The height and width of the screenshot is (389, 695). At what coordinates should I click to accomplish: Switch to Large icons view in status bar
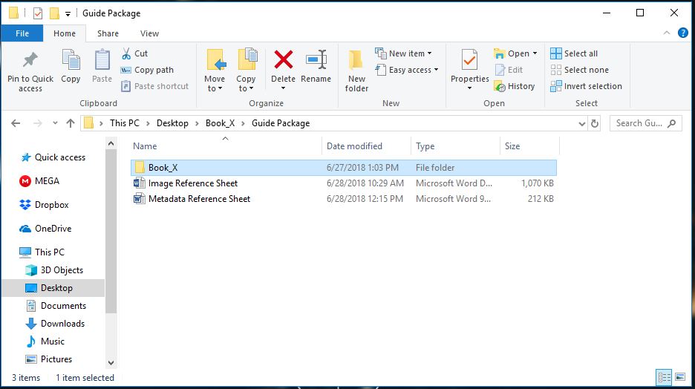(x=680, y=377)
